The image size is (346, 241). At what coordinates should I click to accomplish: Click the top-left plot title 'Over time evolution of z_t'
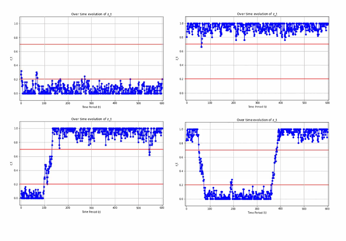click(91, 14)
